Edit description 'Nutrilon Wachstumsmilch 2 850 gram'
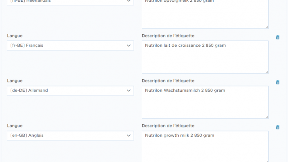Screen dimensions: 288x162 click(x=205, y=102)
